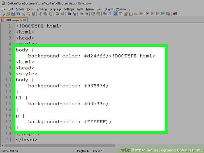Click the horizontal scrollbar thumb

point(60,145)
